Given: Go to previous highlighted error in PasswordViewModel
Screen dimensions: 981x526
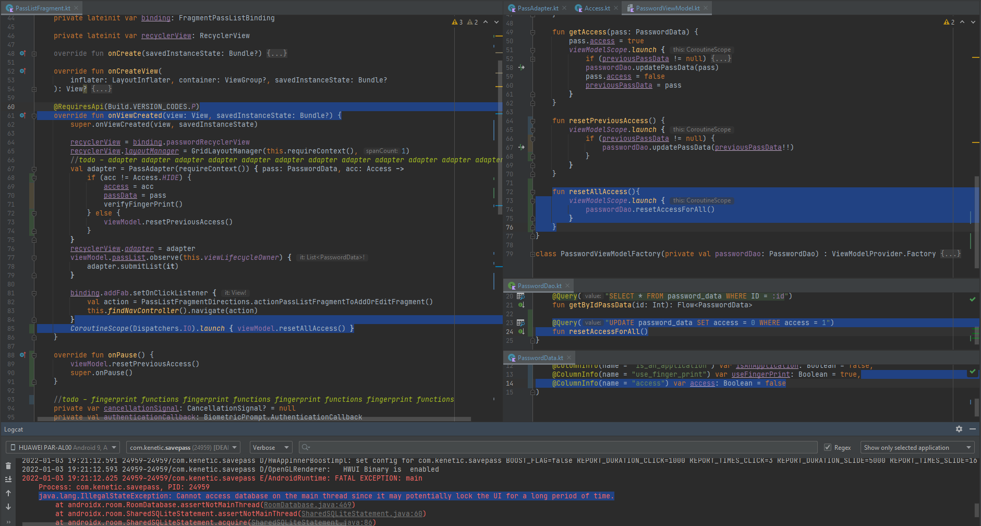Looking at the screenshot, I should (962, 22).
